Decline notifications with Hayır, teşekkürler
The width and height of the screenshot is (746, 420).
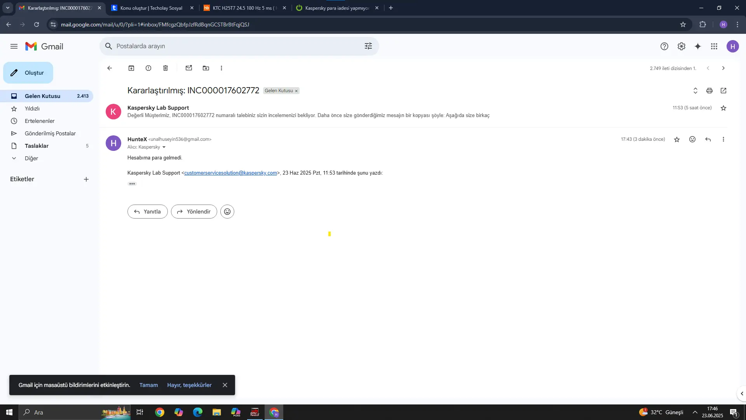pyautogui.click(x=189, y=385)
